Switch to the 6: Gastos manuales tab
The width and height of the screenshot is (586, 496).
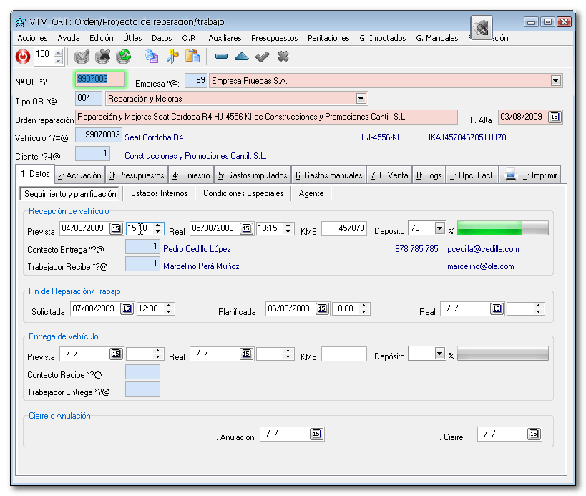329,175
